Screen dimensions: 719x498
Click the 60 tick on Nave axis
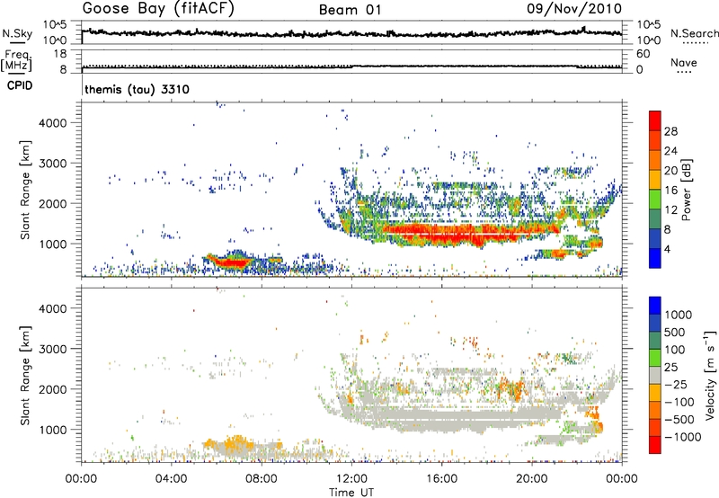coord(643,54)
